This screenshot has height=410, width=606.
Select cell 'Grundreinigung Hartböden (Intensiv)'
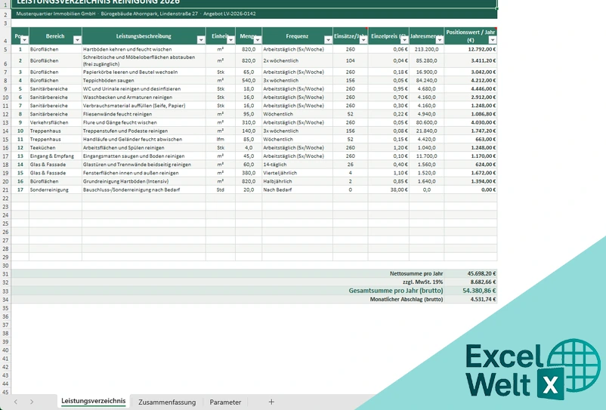pos(144,181)
